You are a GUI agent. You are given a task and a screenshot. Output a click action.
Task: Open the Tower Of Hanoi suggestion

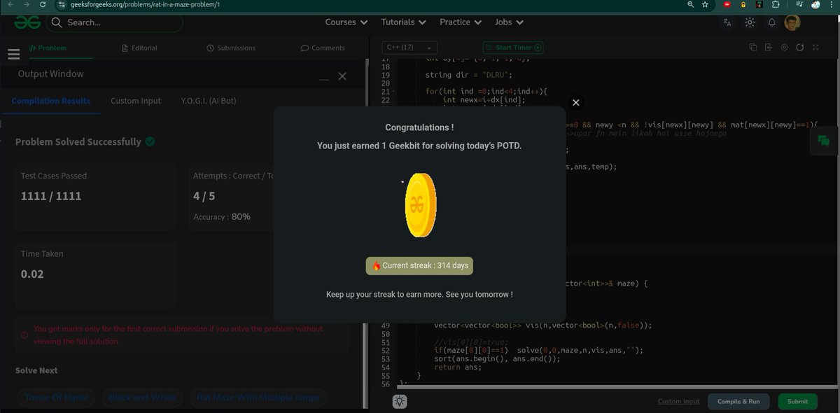pyautogui.click(x=57, y=398)
